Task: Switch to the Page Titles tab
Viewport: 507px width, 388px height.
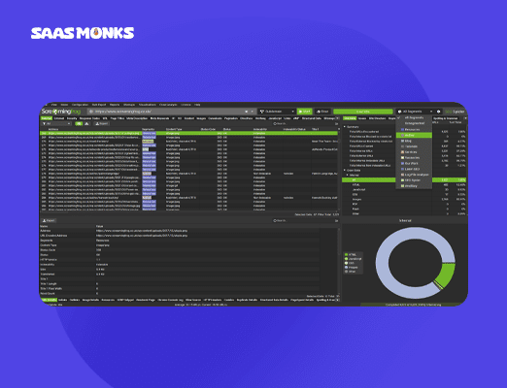Action: [118, 118]
